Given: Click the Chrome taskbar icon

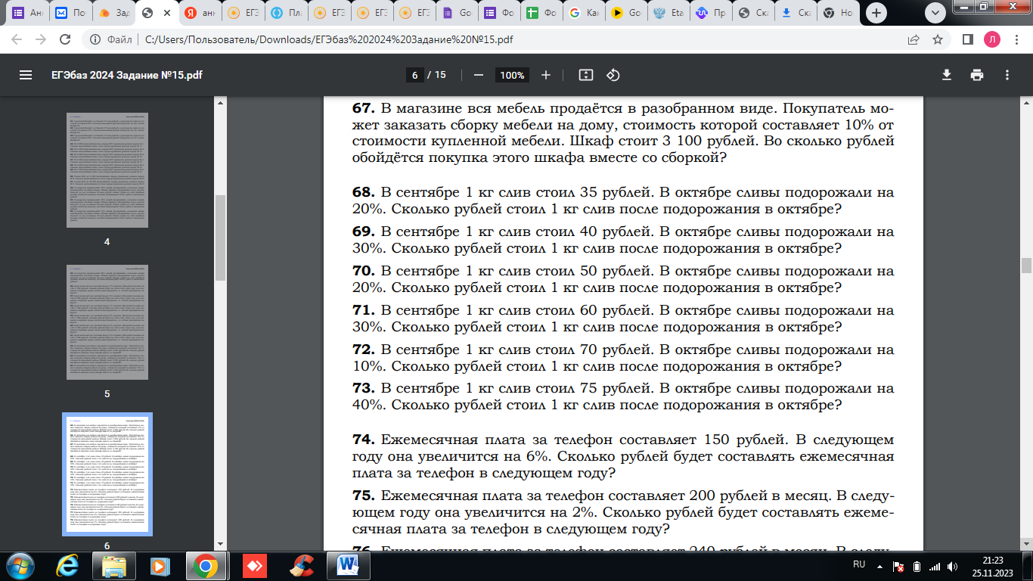Looking at the screenshot, I should [x=205, y=565].
